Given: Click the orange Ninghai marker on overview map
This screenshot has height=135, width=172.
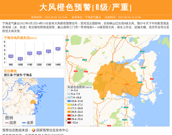Looking at the screenshot, I should coord(33,102).
